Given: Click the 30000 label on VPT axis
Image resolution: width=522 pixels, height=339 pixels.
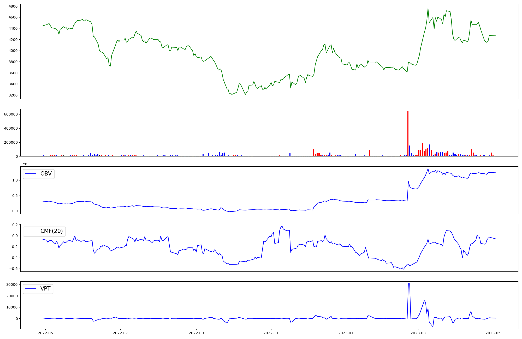Looking at the screenshot, I should pyautogui.click(x=12, y=284).
